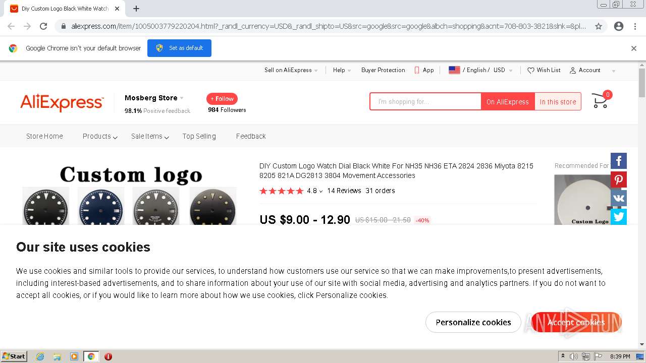646x363 pixels.
Task: Search In this store button
Action: pos(558,101)
